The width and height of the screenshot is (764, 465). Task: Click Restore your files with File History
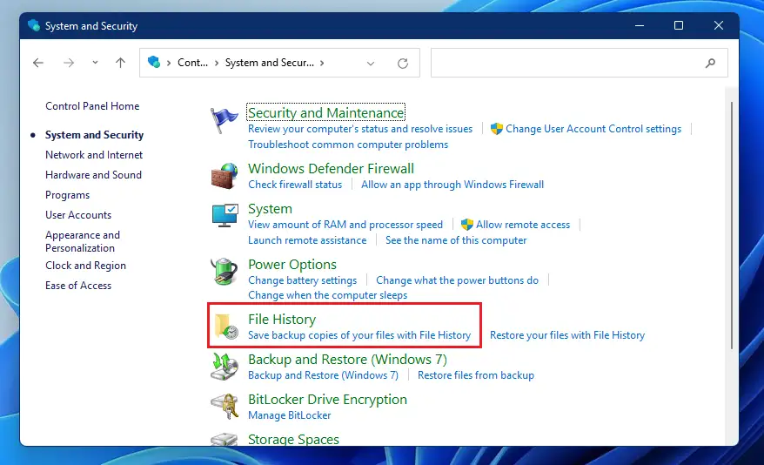point(567,335)
